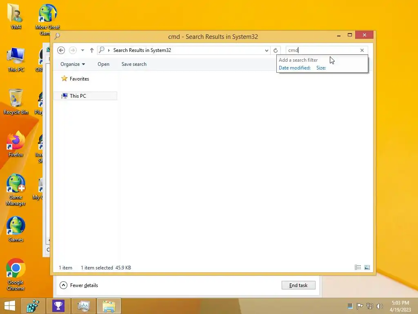Click the 1 item selected status text
This screenshot has width=418, height=314.
coord(97,267)
